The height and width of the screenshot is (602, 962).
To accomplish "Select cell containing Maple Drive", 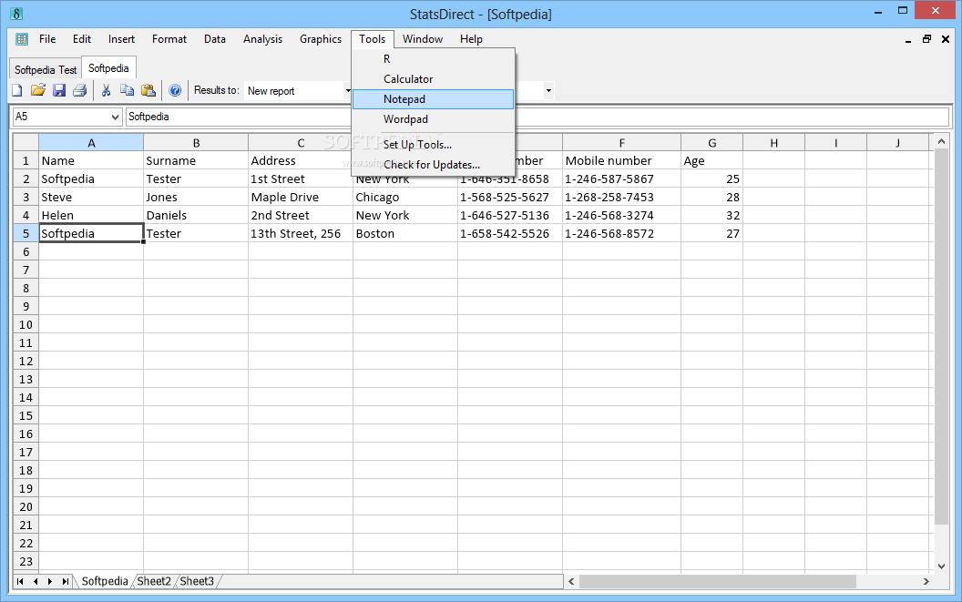I will [x=301, y=198].
